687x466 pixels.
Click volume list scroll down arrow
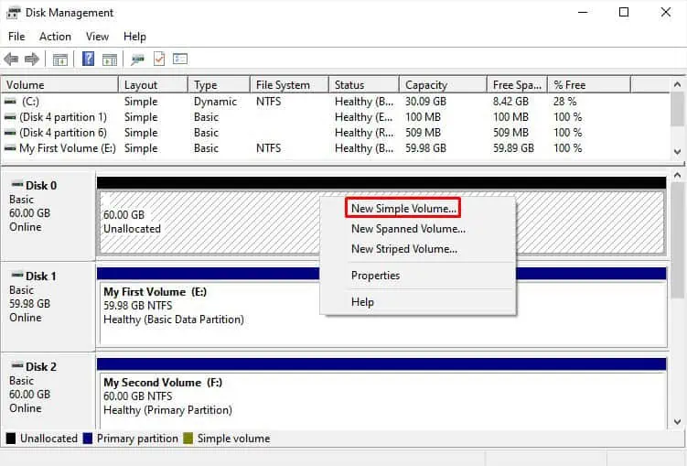click(677, 152)
